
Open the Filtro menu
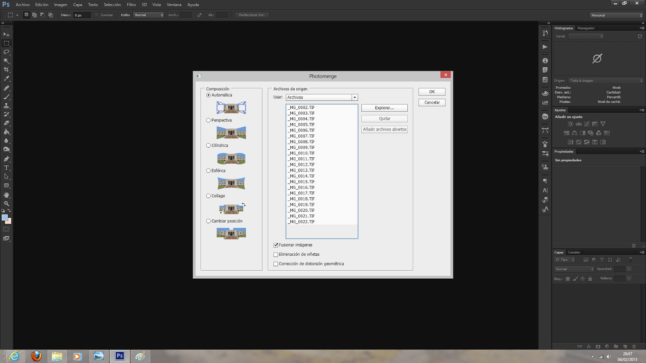[x=131, y=5]
